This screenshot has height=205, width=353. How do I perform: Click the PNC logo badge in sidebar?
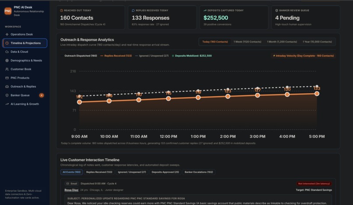pyautogui.click(x=8, y=11)
